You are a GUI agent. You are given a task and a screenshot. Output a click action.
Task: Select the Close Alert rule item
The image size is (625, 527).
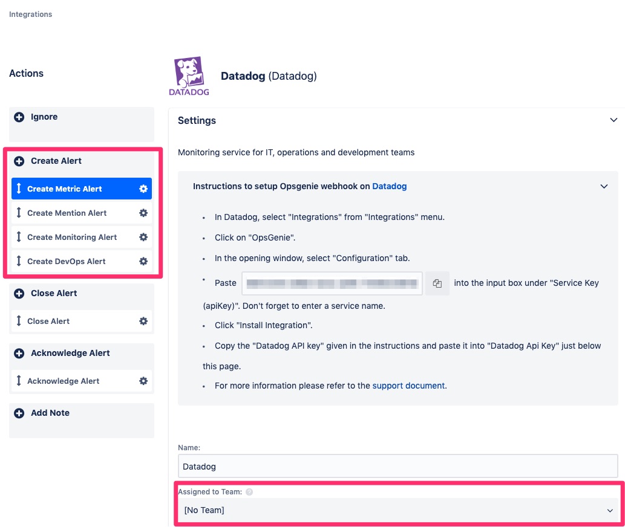coord(82,321)
